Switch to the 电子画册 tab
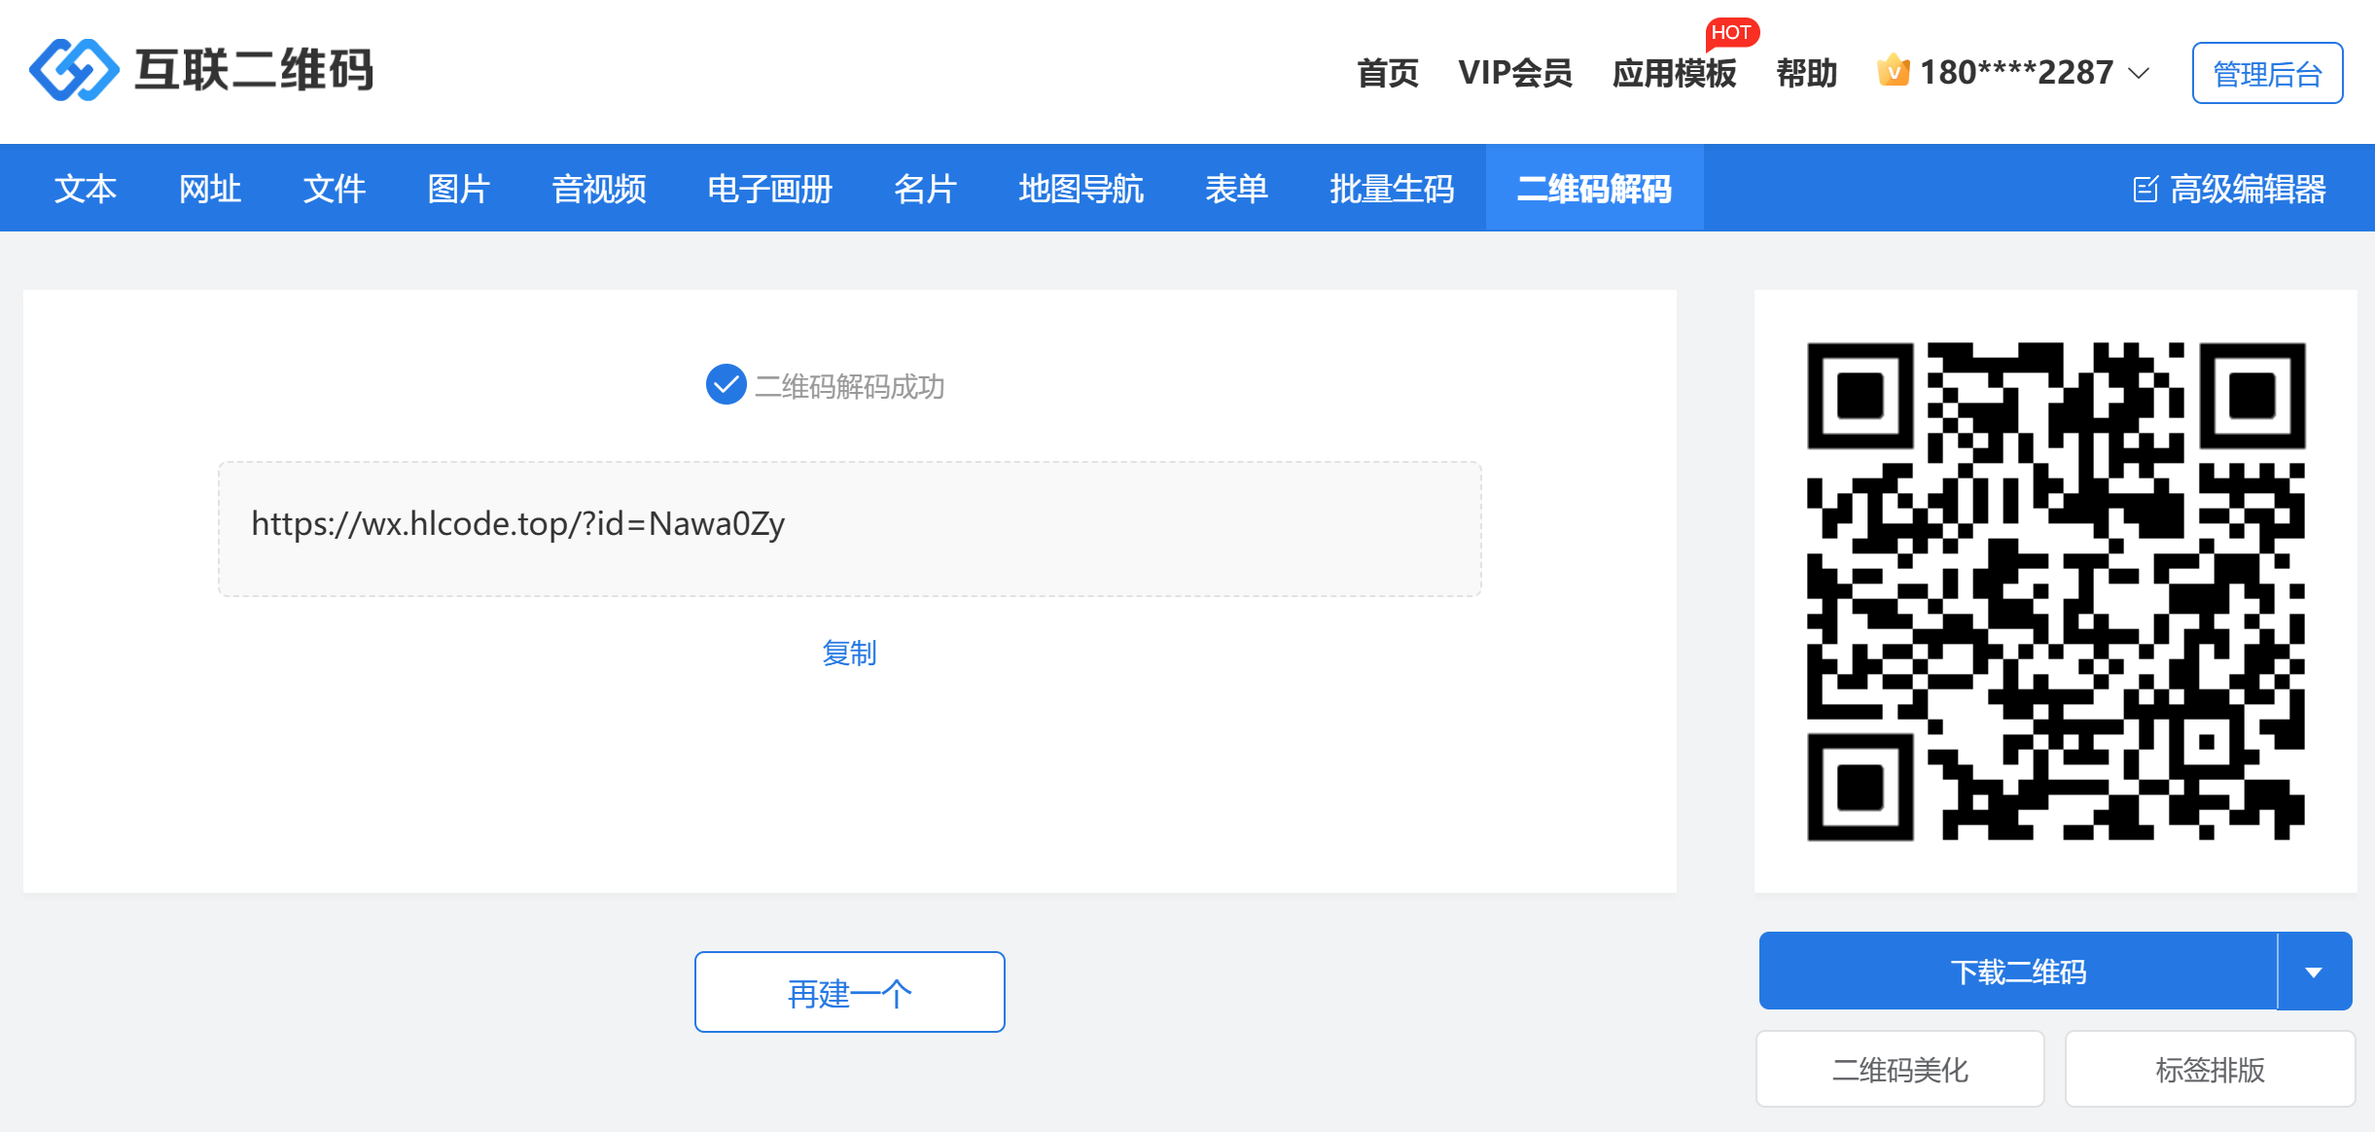This screenshot has width=2375, height=1132. click(x=770, y=189)
